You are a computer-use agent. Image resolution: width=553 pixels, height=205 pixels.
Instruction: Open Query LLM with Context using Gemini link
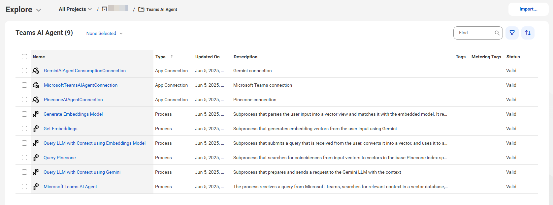[x=82, y=172]
